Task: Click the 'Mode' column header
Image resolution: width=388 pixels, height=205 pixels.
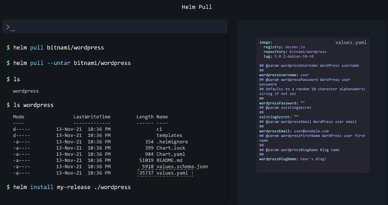Action: point(19,117)
